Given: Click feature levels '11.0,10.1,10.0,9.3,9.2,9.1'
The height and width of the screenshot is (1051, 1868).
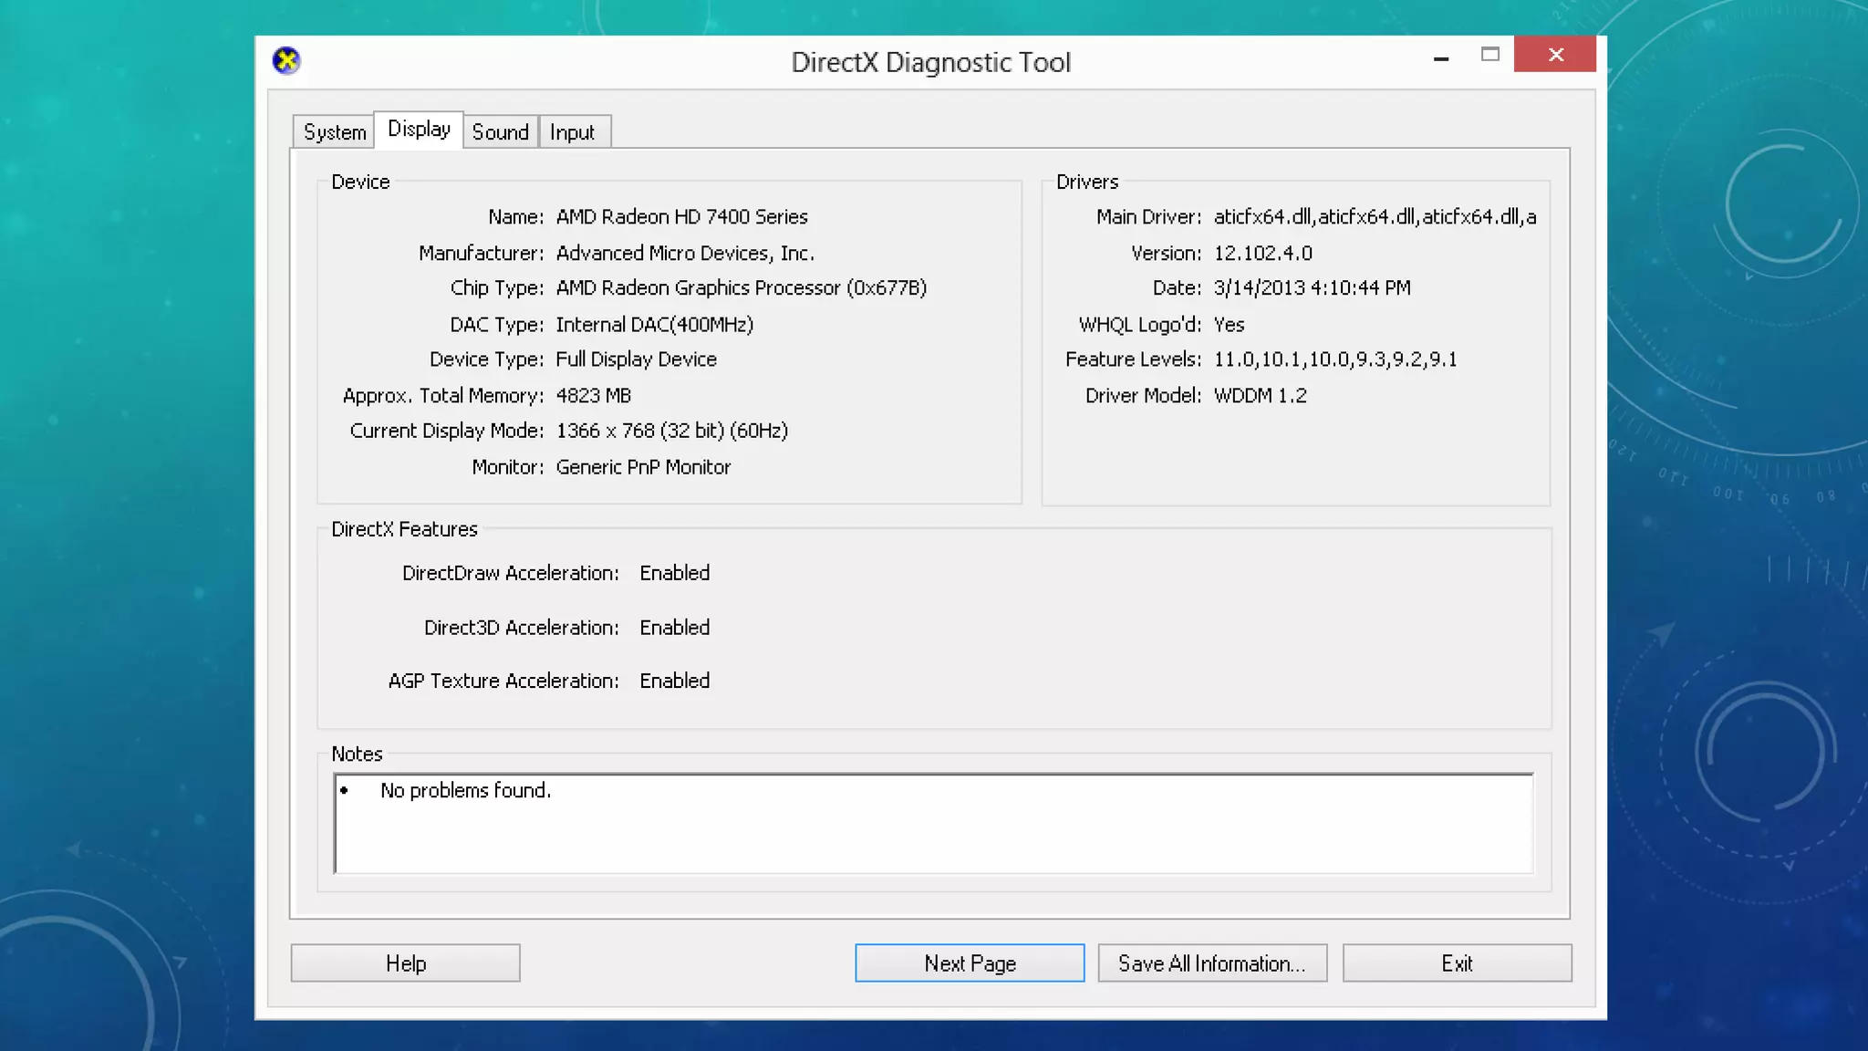Looking at the screenshot, I should (x=1335, y=359).
